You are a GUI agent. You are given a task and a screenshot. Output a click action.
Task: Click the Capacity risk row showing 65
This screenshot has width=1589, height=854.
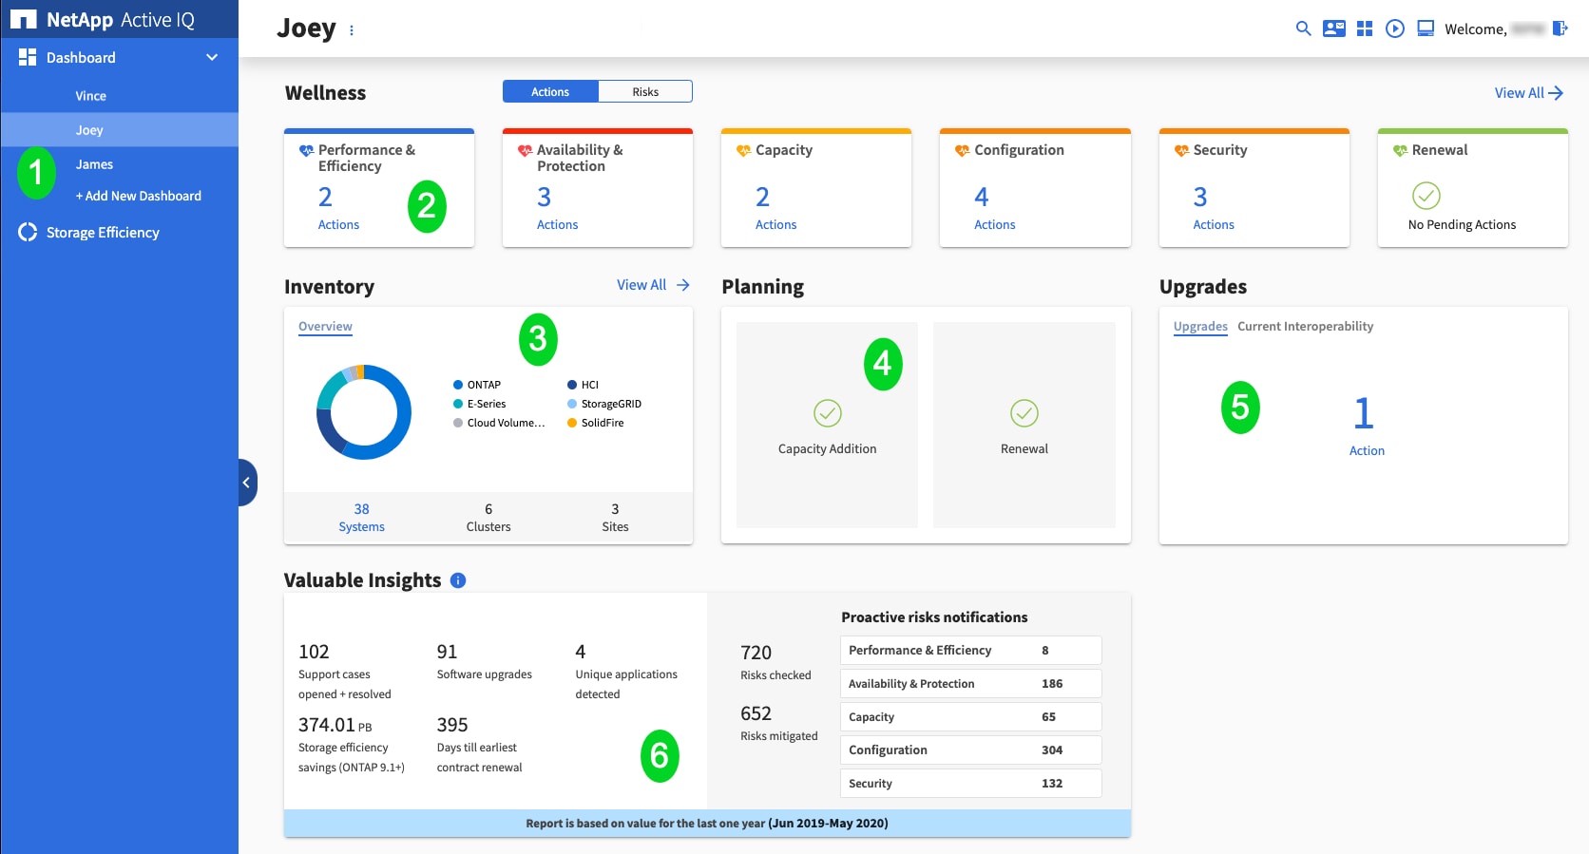[x=970, y=716]
